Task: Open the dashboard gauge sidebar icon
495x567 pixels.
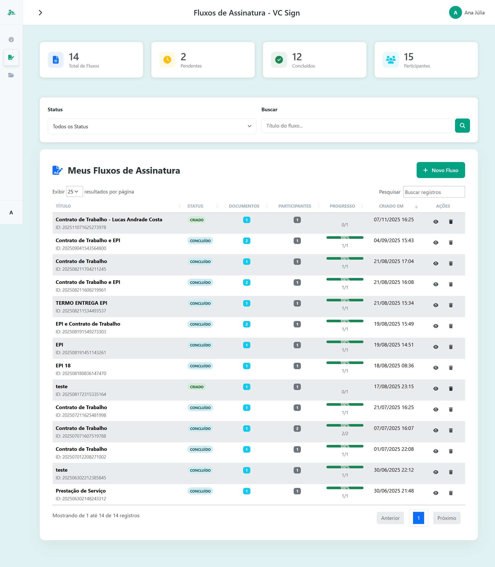Action: click(11, 39)
